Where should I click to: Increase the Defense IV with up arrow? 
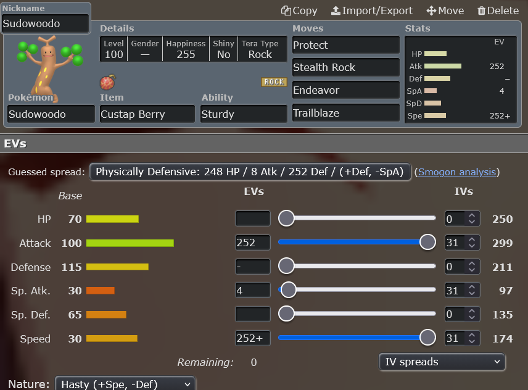(x=472, y=263)
